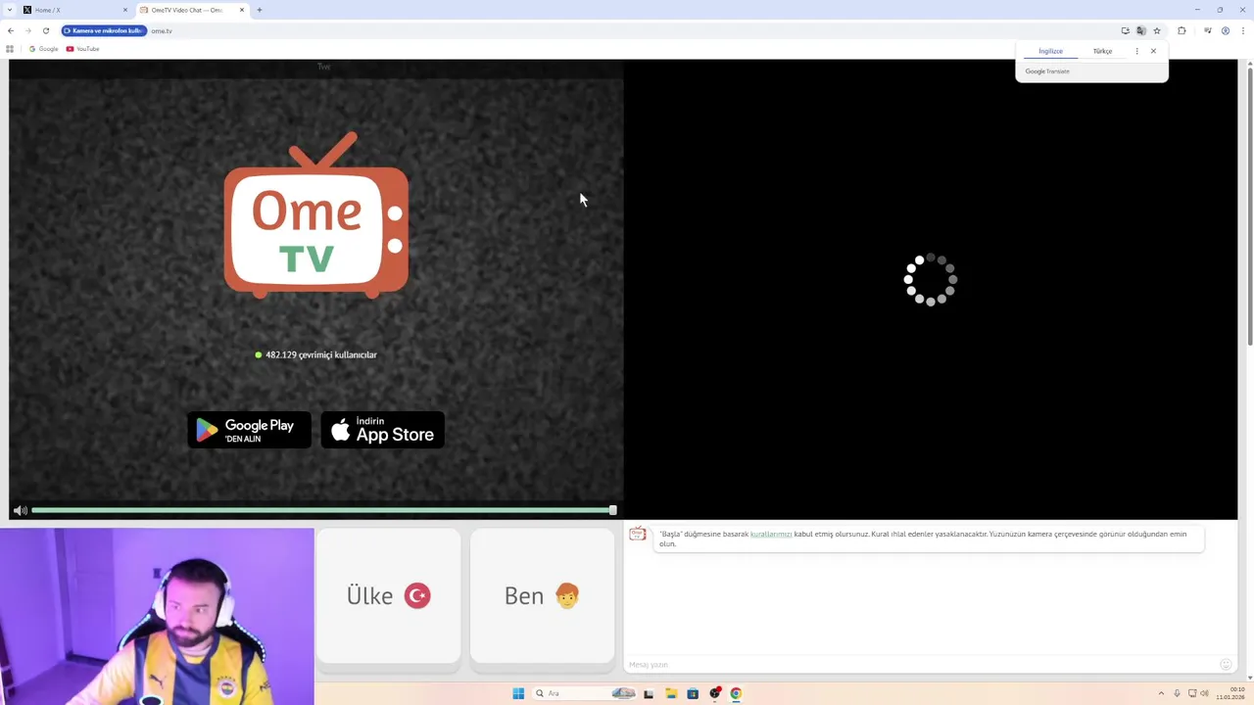
Task: Click the browser forward arrow
Action: coord(27,30)
